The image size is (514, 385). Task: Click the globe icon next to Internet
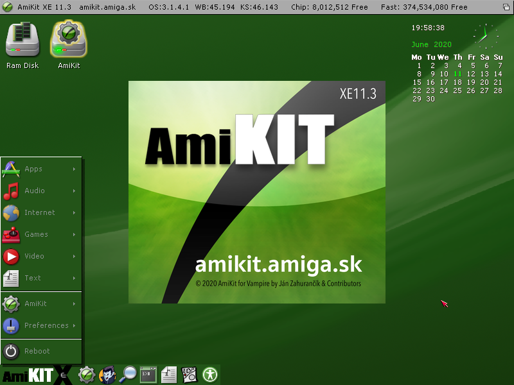tap(10, 212)
